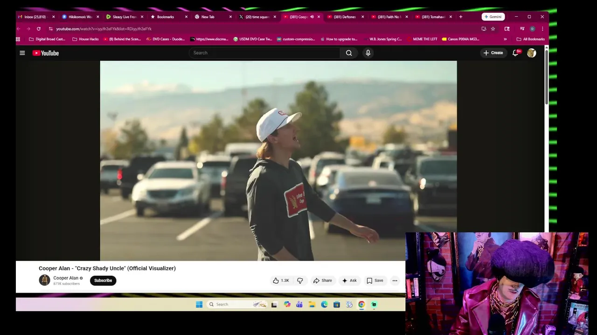The image size is (597, 335).
Task: Open Microsoft Teams from taskbar
Action: (x=299, y=304)
